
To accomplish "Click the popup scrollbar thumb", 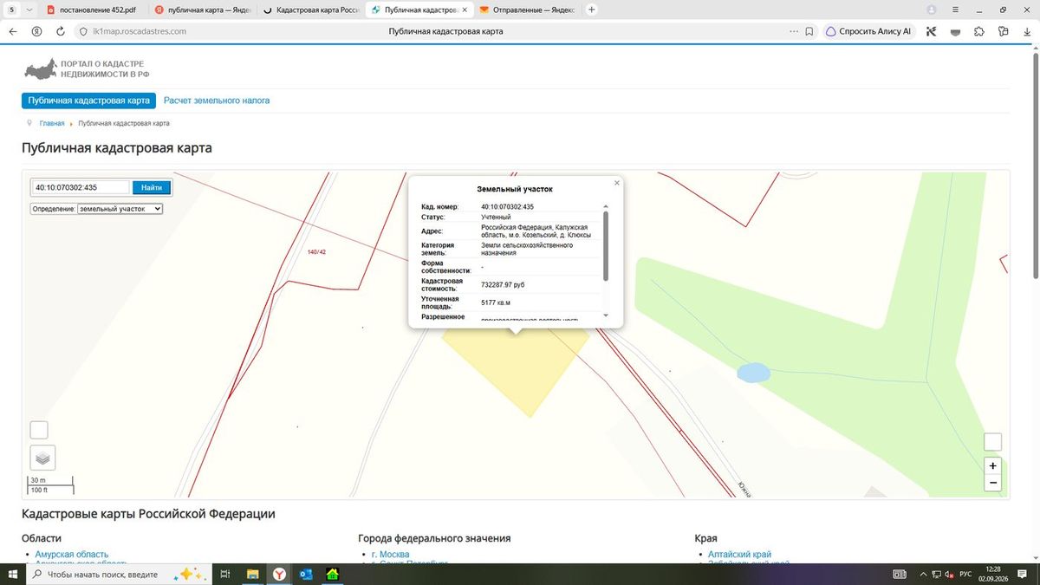I will coord(605,245).
